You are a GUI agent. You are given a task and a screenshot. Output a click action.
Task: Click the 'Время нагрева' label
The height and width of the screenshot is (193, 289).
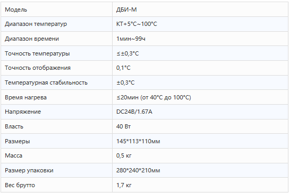(25, 97)
